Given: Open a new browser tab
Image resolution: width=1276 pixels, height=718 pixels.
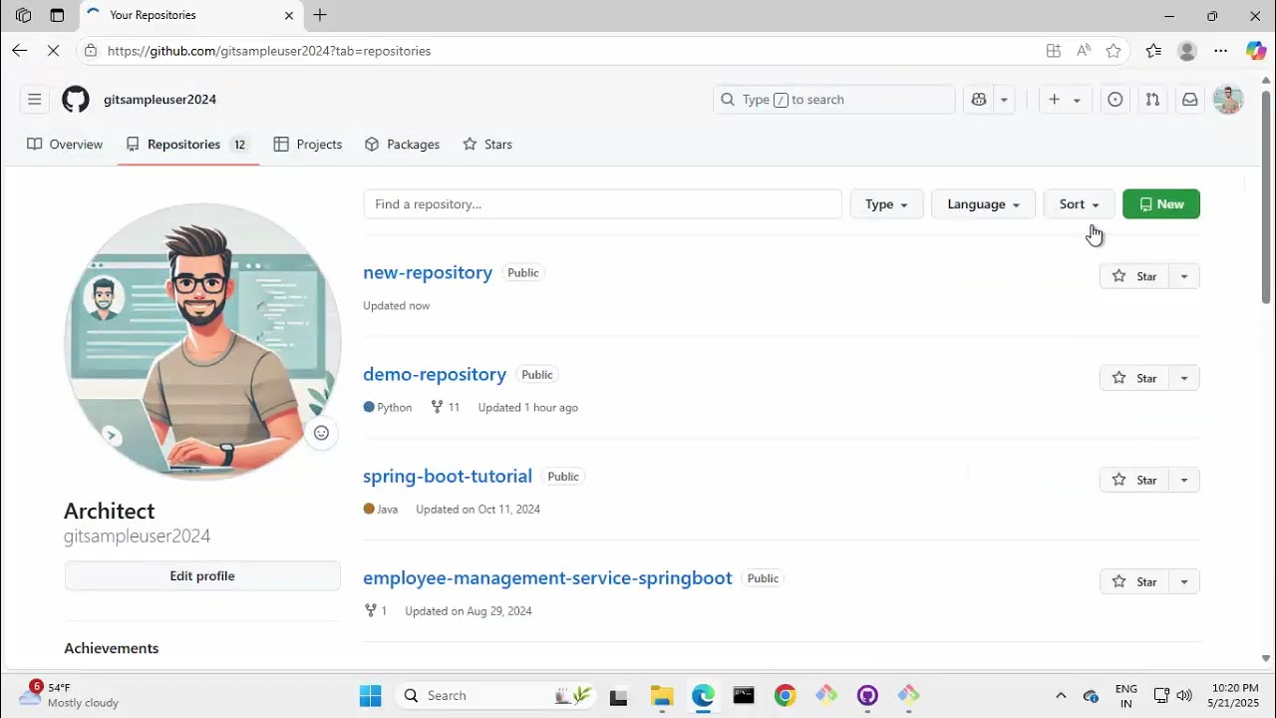Looking at the screenshot, I should (320, 15).
